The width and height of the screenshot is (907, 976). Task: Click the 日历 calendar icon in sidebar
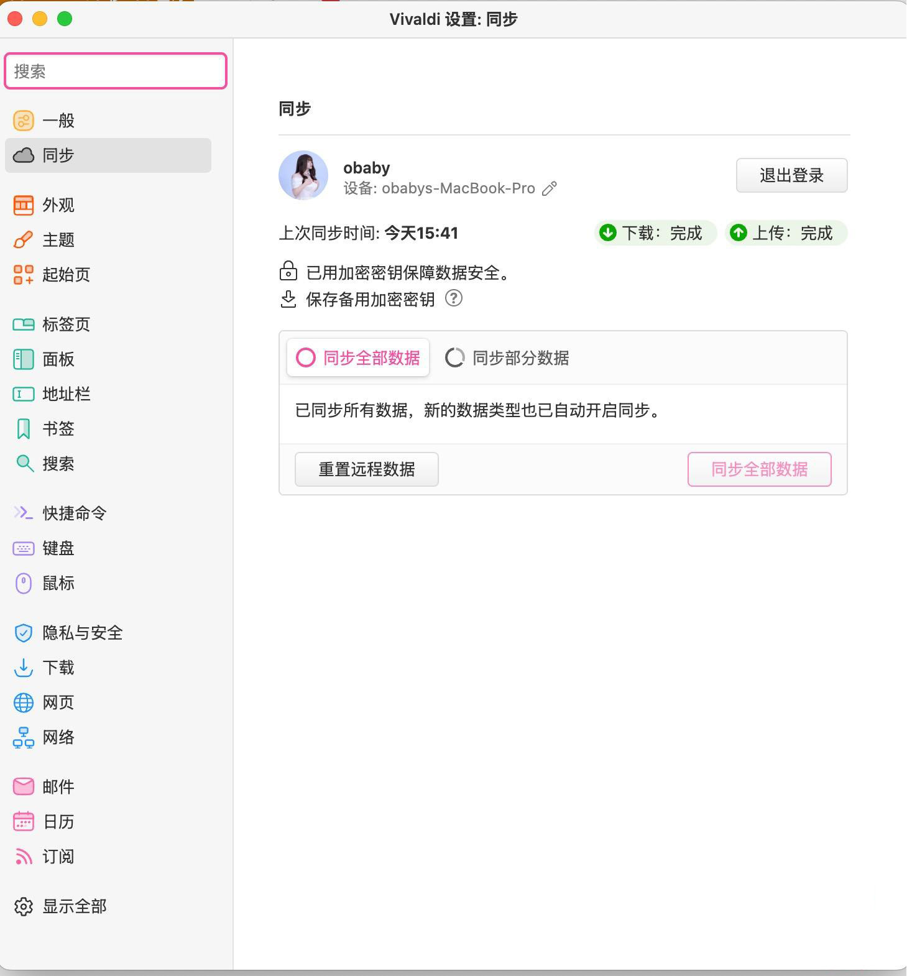click(x=24, y=822)
